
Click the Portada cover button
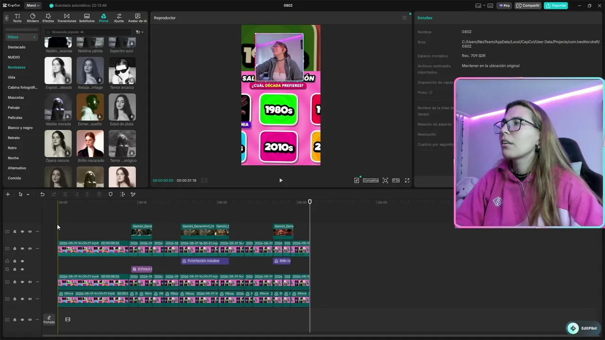(x=49, y=320)
